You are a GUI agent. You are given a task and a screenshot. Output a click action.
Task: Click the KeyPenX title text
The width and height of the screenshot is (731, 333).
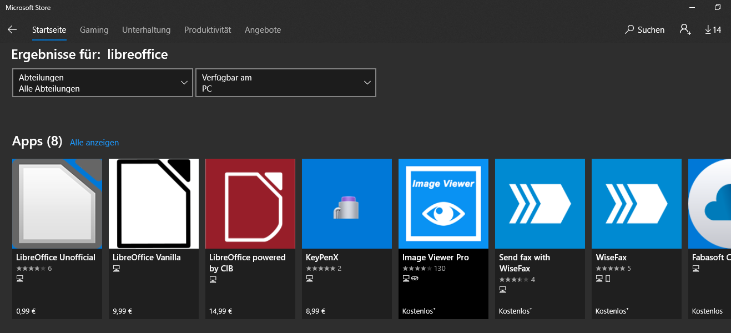click(x=322, y=258)
